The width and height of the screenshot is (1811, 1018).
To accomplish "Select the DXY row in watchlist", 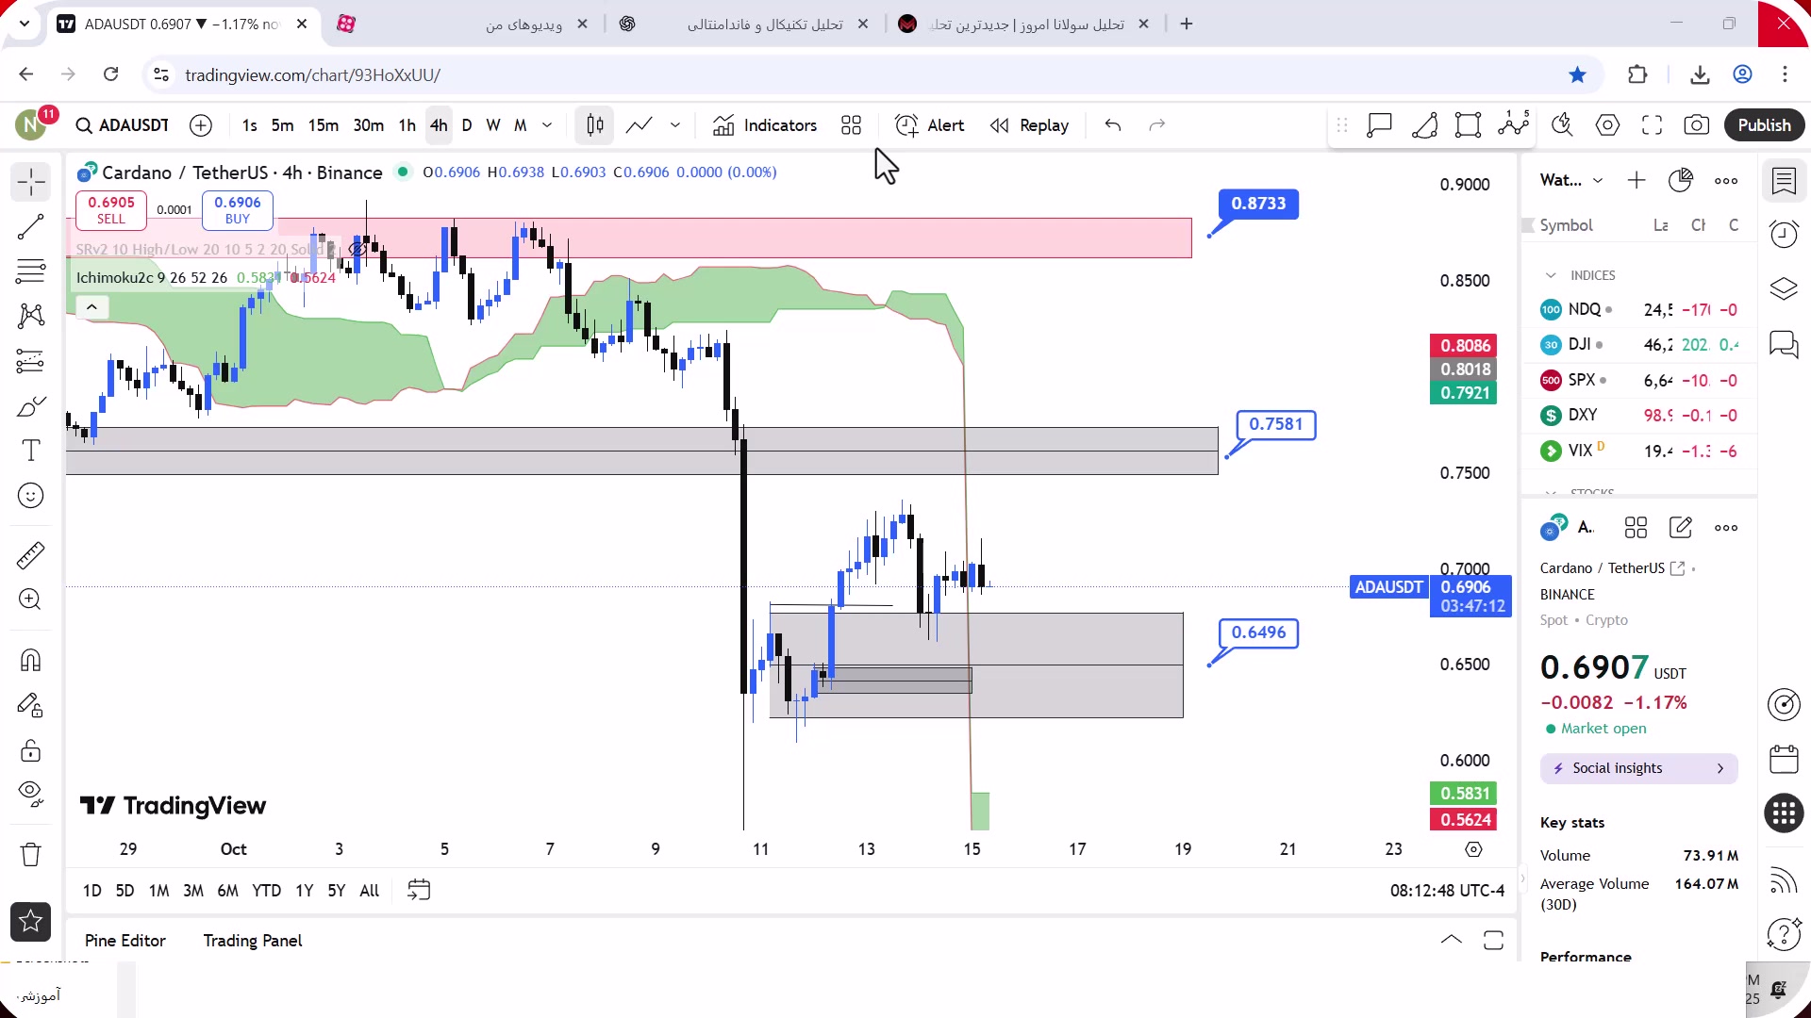I will pos(1639,415).
